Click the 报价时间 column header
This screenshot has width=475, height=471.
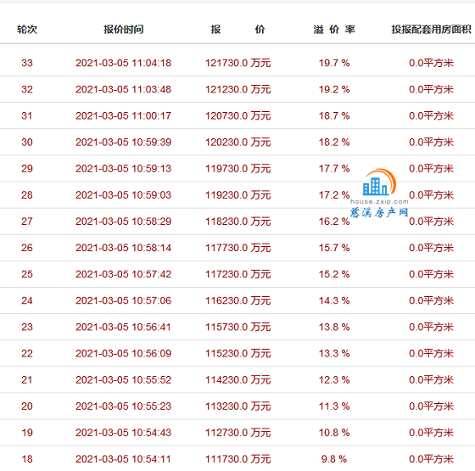(123, 30)
